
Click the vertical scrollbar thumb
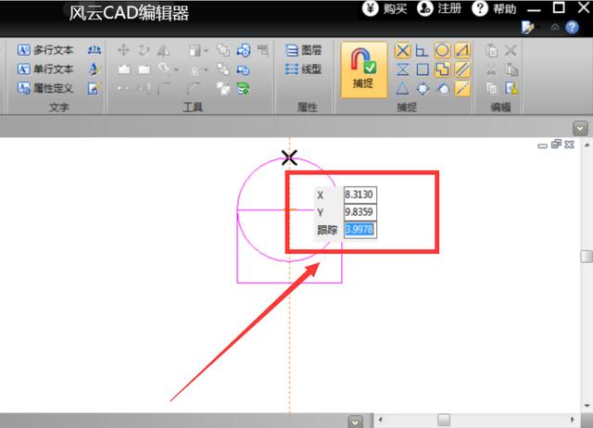tap(586, 258)
